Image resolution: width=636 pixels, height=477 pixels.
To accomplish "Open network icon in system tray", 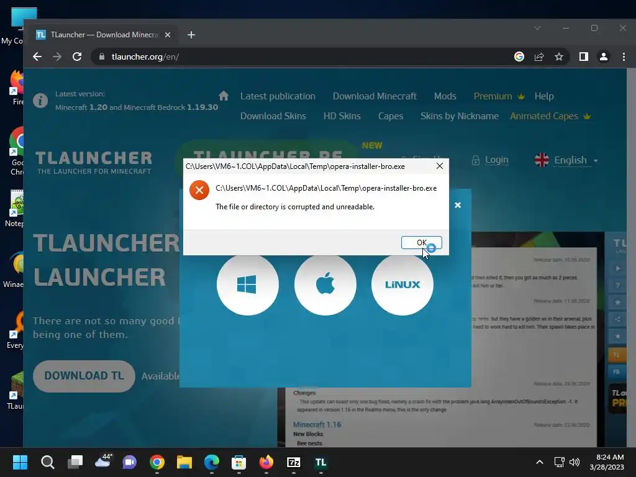I will coord(560,462).
